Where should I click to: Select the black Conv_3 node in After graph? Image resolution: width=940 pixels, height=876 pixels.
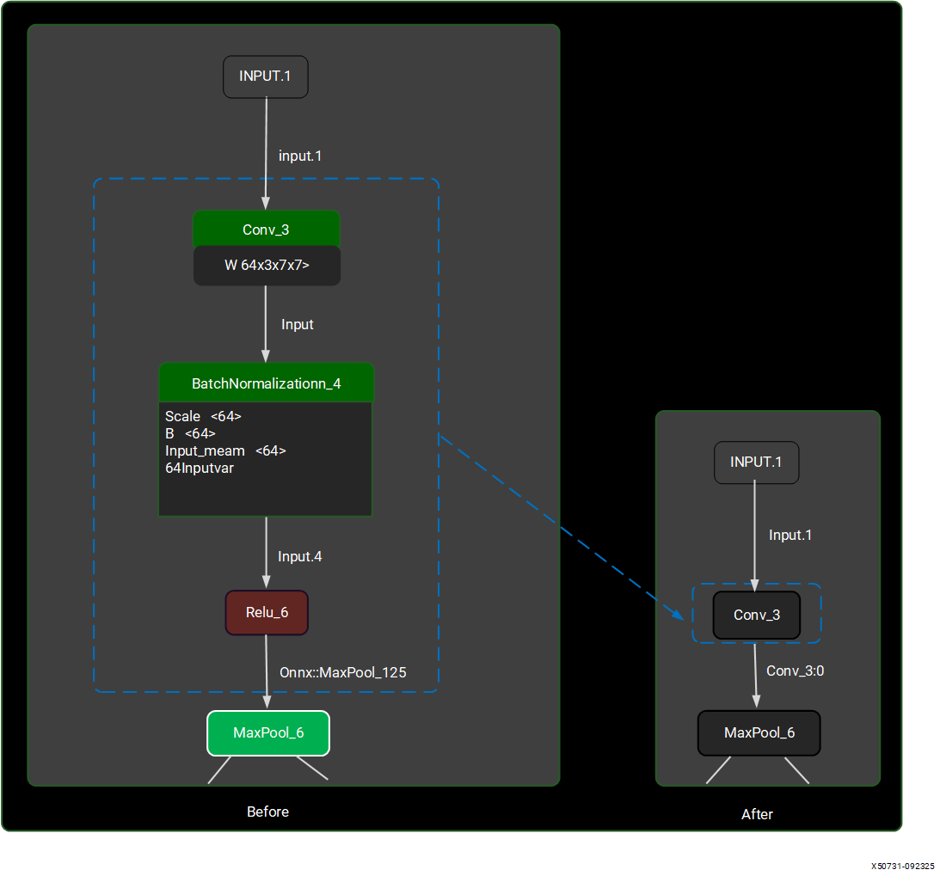tap(757, 615)
